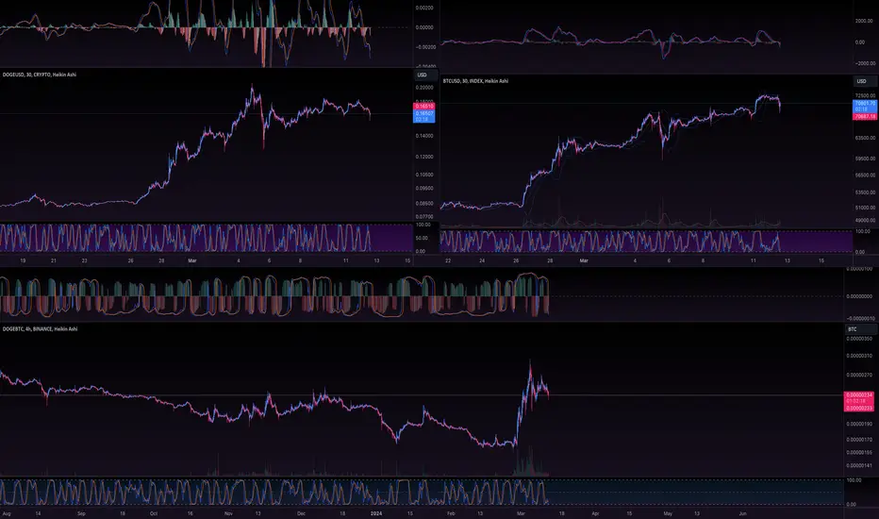The image size is (879, 519).
Task: Click 59500.00 on the BTCUSD price scale
Action: point(865,159)
